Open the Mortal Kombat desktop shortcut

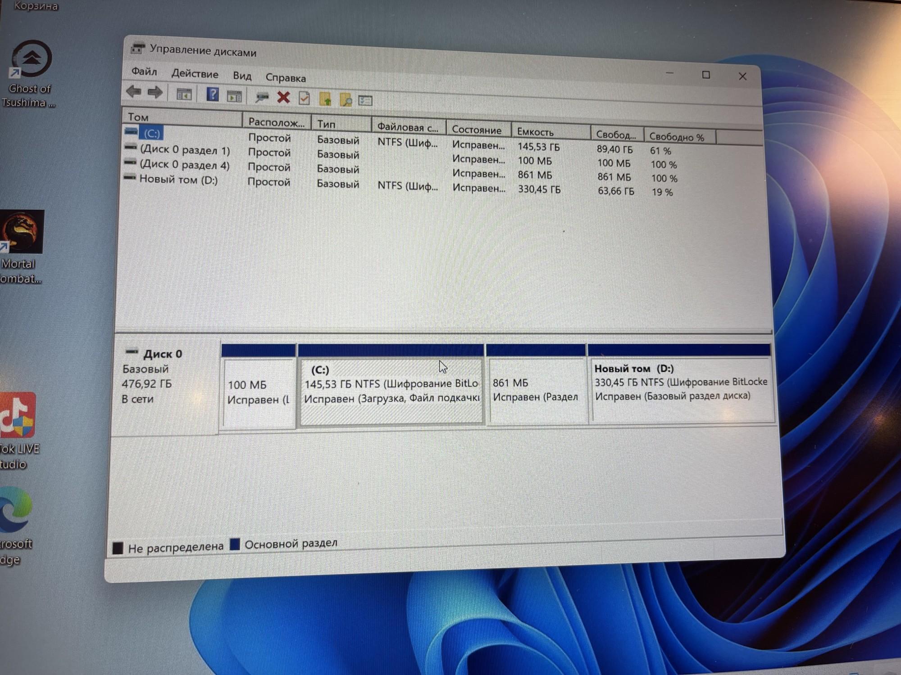(x=21, y=247)
